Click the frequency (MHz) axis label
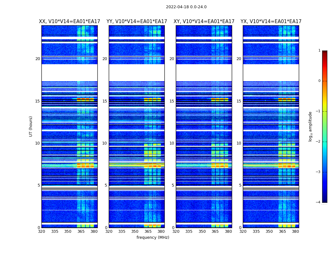 click(153, 237)
